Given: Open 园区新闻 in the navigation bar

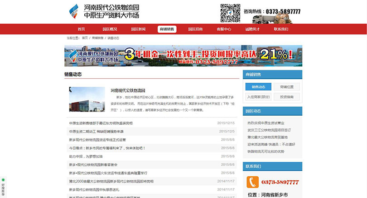Looking at the screenshot, I should [x=138, y=29].
